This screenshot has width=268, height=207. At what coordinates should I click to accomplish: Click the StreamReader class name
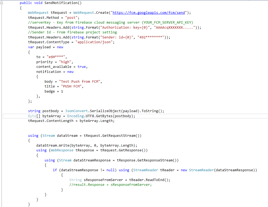coord(145,170)
